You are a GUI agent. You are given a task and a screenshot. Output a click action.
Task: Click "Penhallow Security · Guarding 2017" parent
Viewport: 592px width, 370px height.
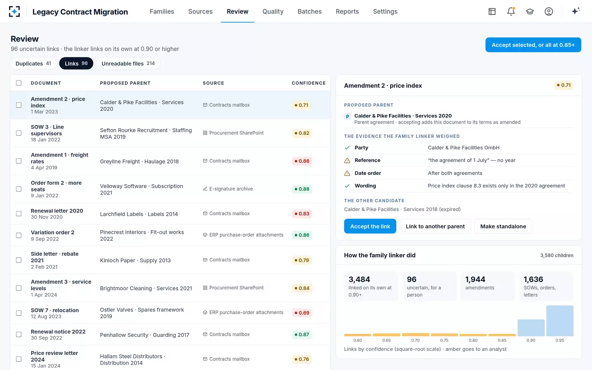coord(145,335)
